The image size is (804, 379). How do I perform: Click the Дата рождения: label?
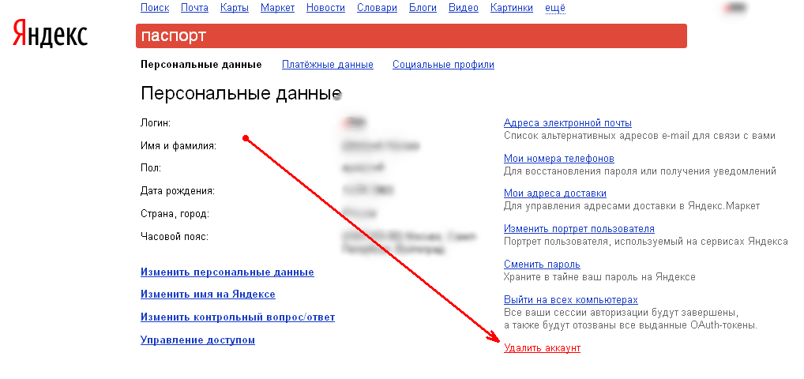178,191
